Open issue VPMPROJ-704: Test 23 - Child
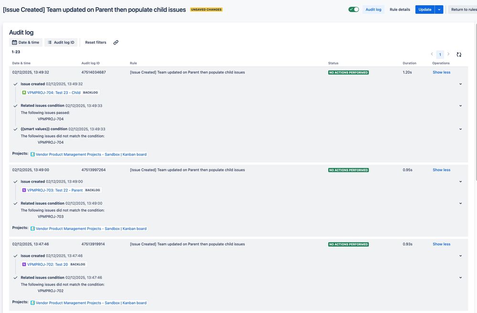The image size is (477, 313). pyautogui.click(x=53, y=93)
